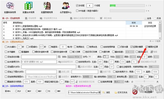This screenshot has height=99, width=164.
Task: Click the 编辑 button for advanced customization
Action: point(154,52)
